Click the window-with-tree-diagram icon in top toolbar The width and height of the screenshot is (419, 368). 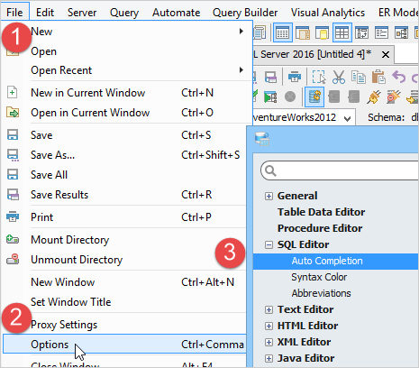[401, 32]
